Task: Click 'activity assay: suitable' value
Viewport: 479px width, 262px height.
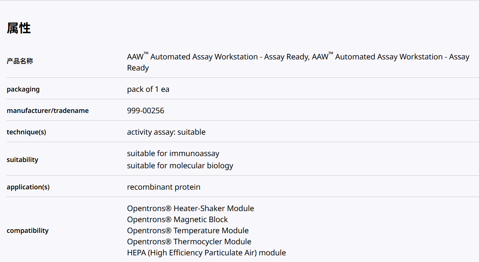Action: (166, 132)
